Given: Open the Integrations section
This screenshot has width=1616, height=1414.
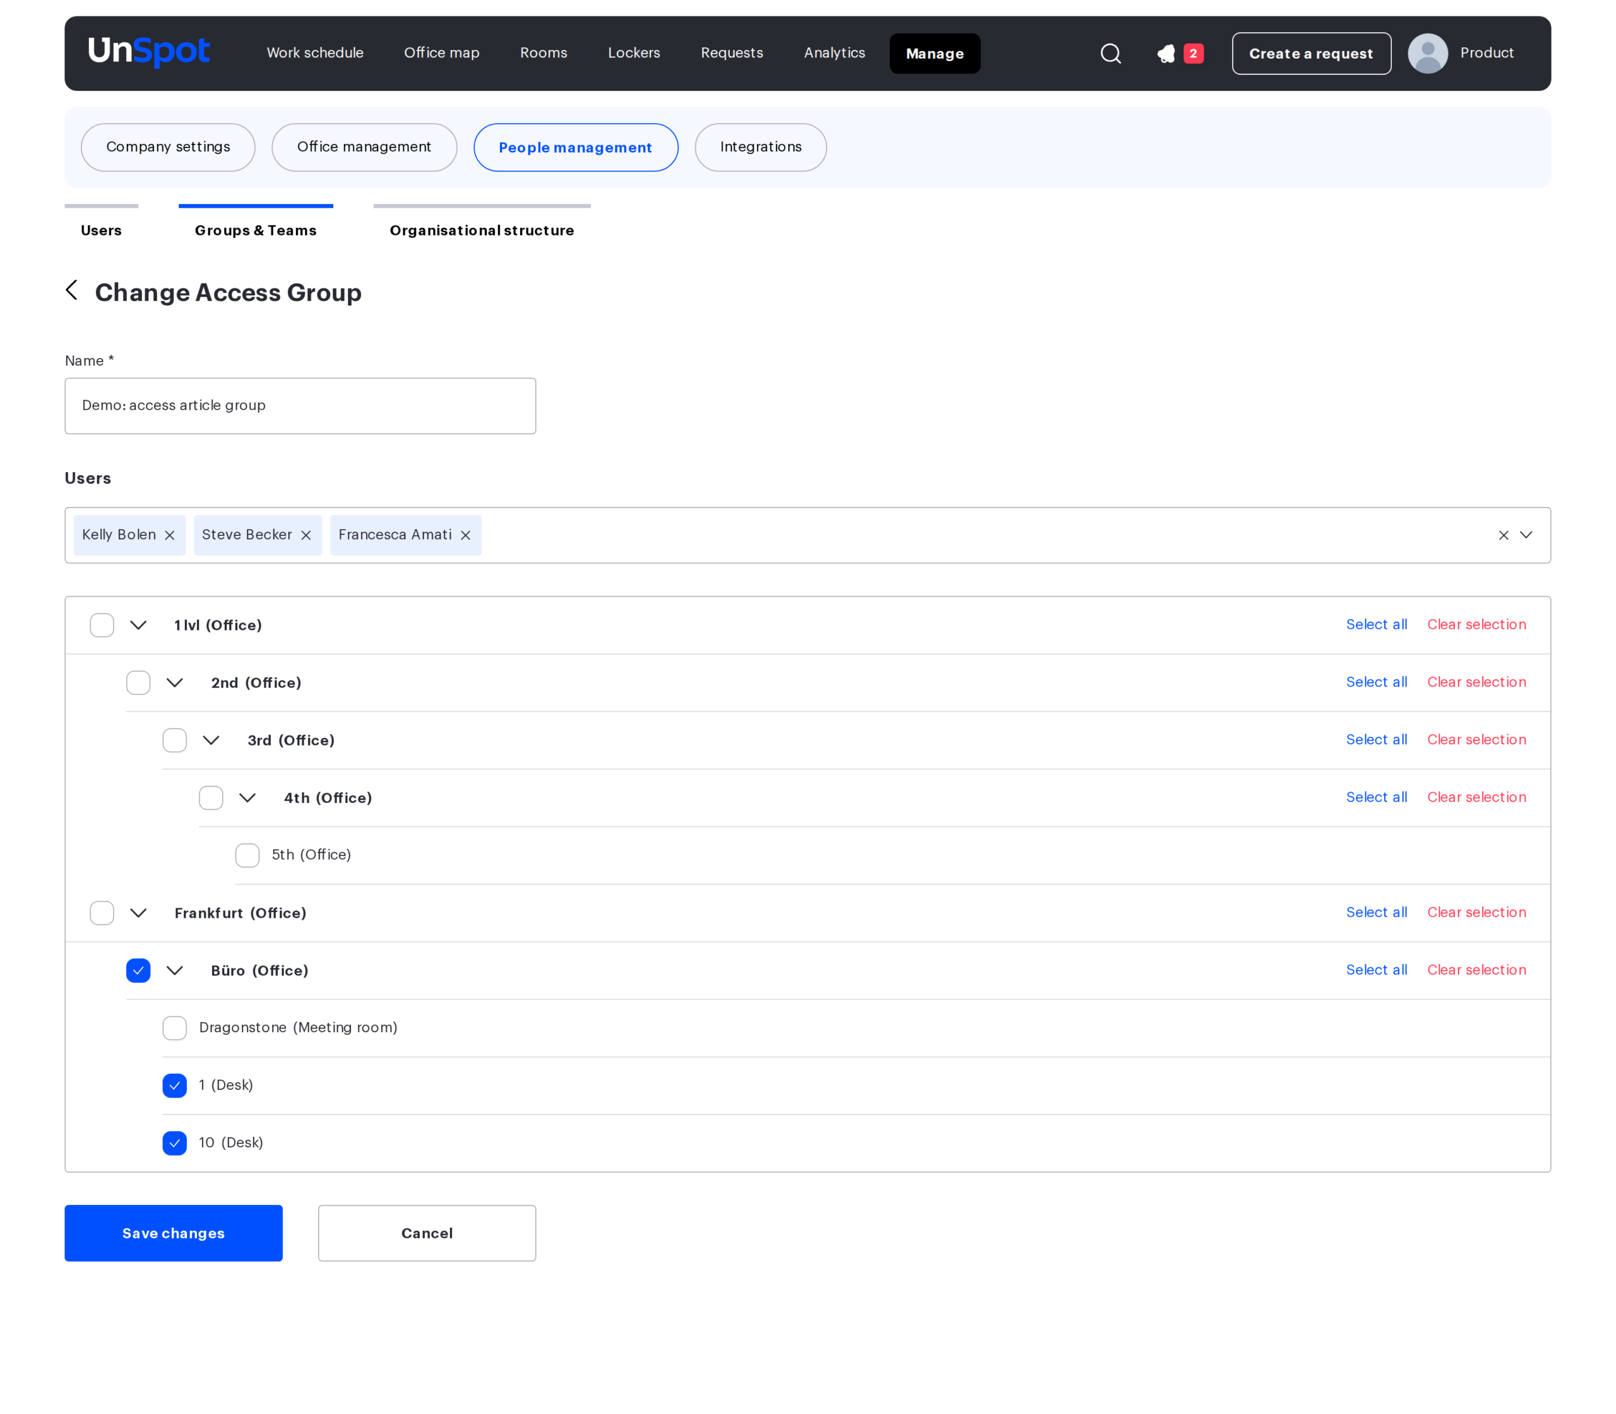Looking at the screenshot, I should (x=761, y=146).
